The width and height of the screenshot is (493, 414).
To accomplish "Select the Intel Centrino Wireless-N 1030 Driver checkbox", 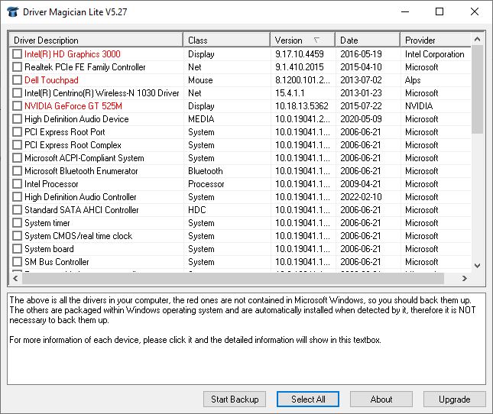I will click(17, 93).
